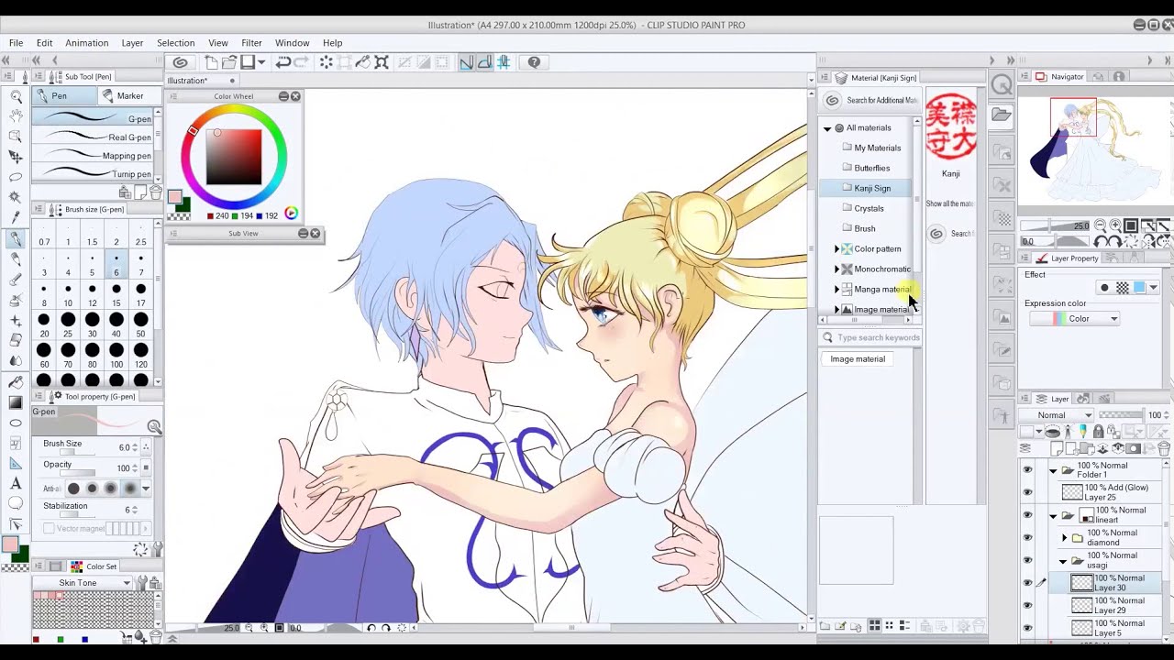Viewport: 1174px width, 660px height.
Task: Select the Real G-pen sub tool
Action: tap(94, 137)
